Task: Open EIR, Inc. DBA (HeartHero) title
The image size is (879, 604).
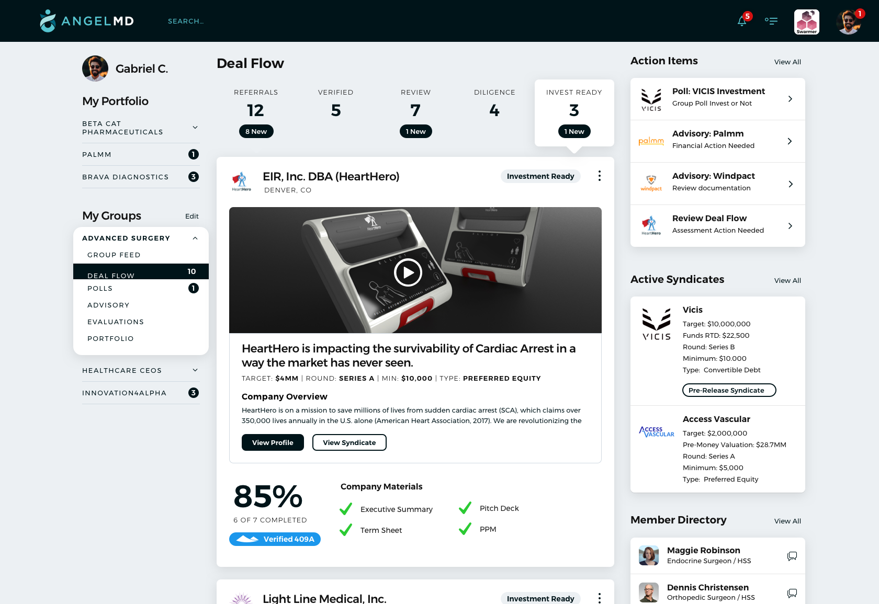Action: [x=331, y=176]
